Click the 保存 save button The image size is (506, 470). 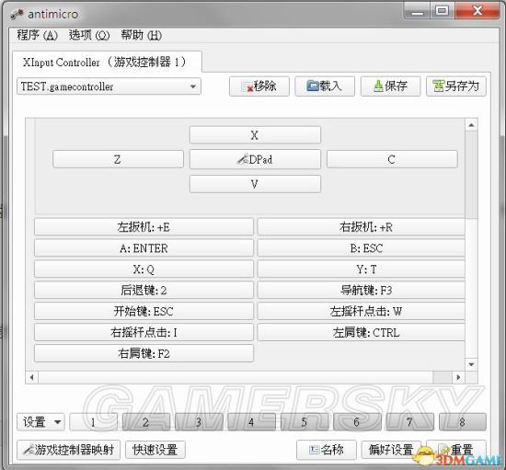(390, 86)
